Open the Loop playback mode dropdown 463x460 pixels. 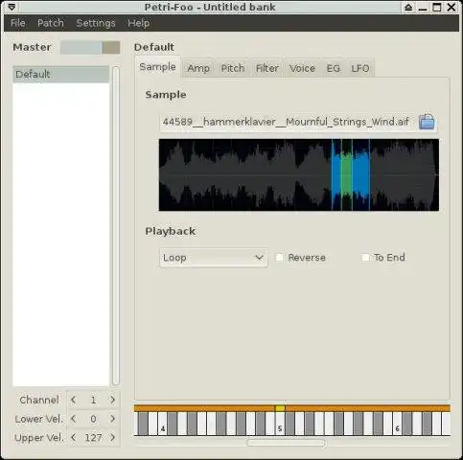214,258
